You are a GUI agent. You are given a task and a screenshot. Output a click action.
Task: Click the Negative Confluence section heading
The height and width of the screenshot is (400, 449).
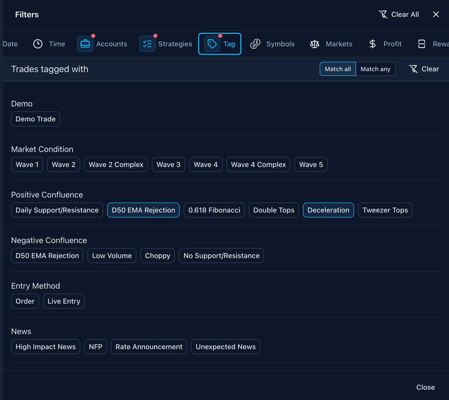click(x=49, y=240)
